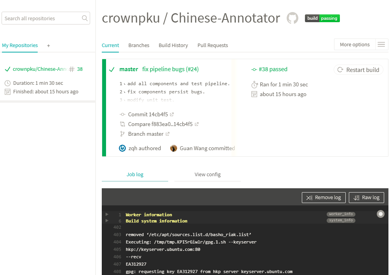Screen dimensions: 390x275
Task: Click the sidebar clock icon beside Duration
Action: coord(8,83)
